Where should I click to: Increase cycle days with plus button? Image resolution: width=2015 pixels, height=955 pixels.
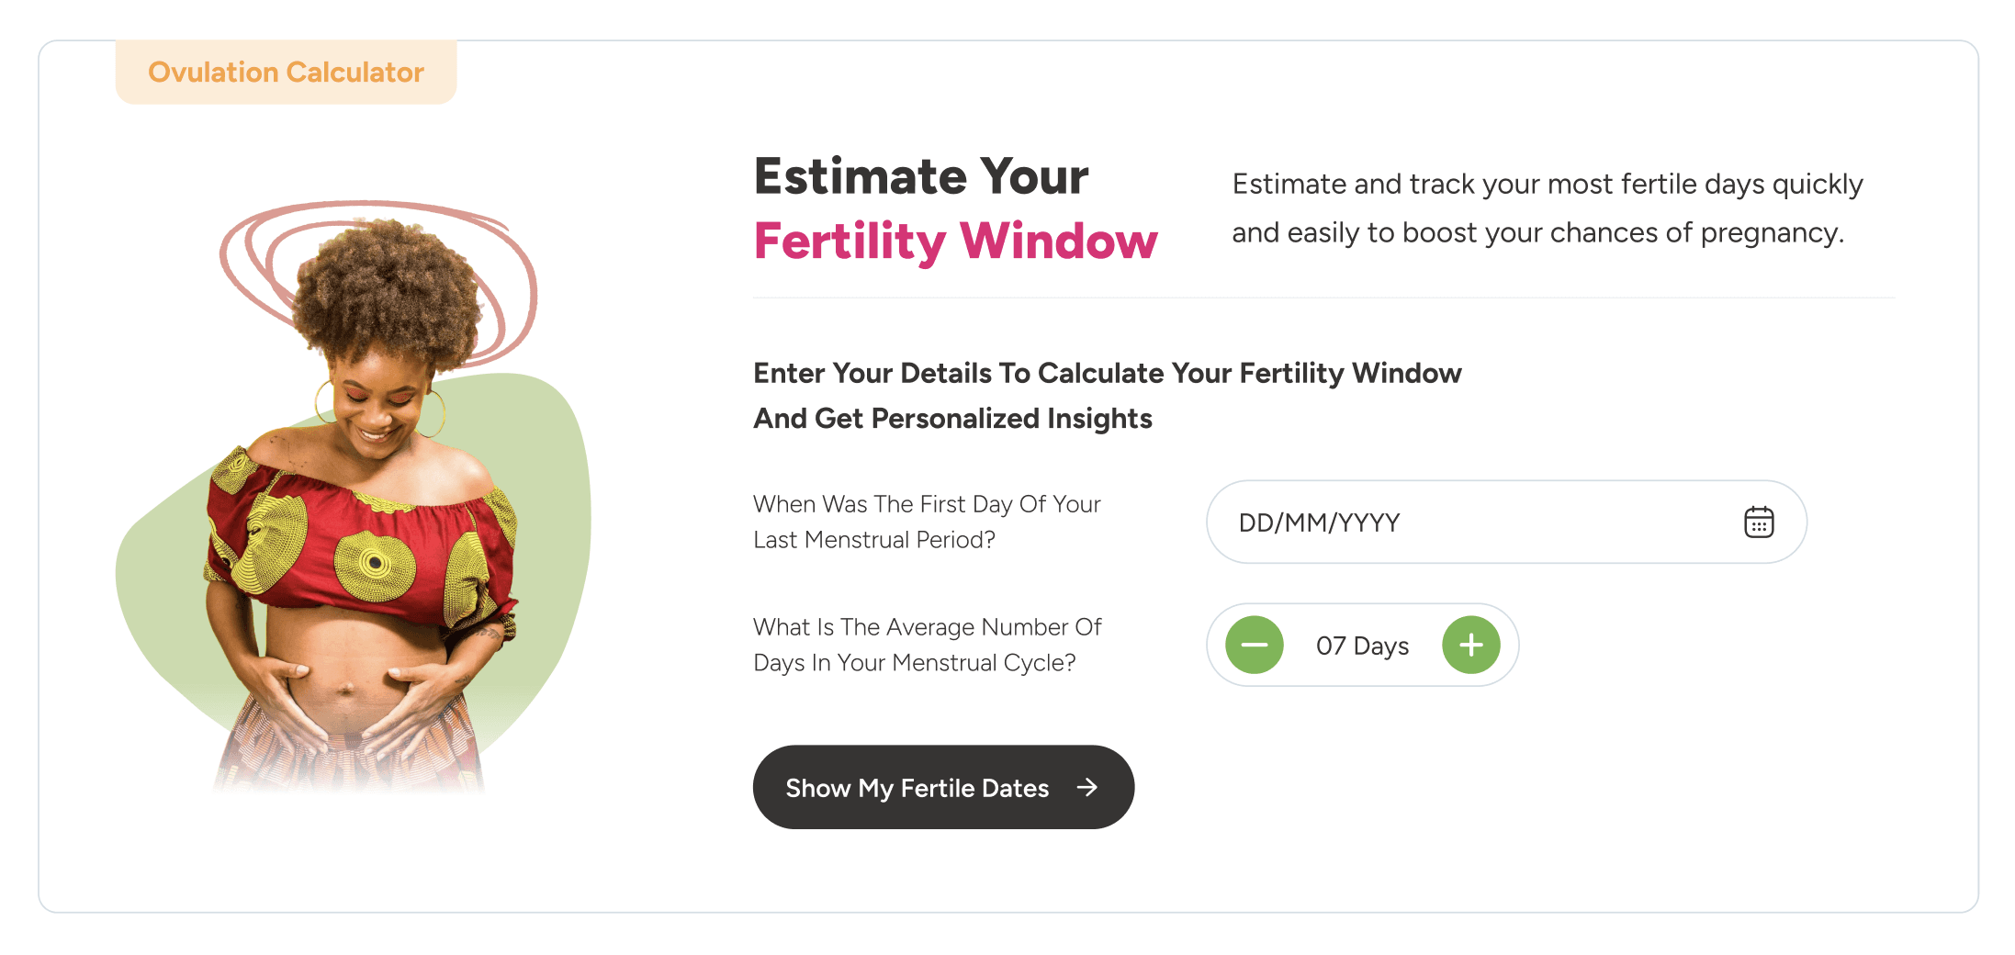coord(1470,645)
